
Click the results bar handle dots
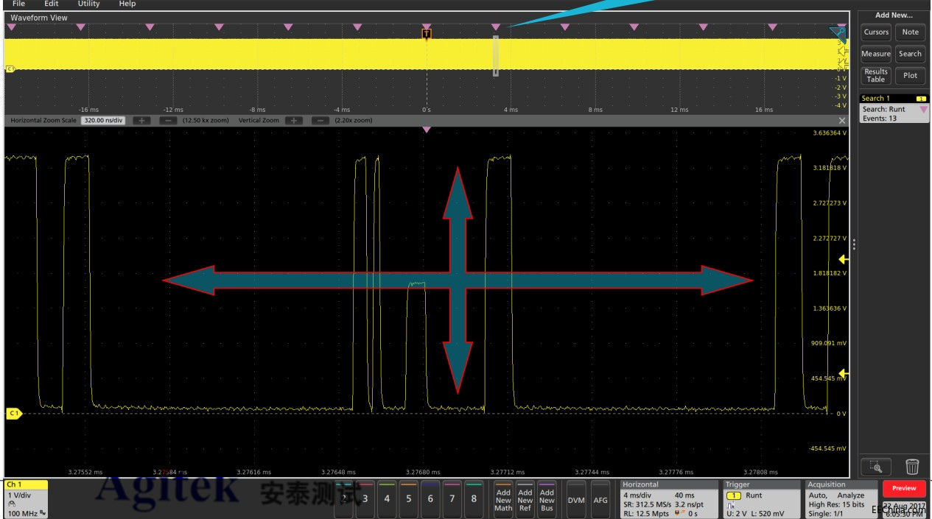click(x=854, y=244)
